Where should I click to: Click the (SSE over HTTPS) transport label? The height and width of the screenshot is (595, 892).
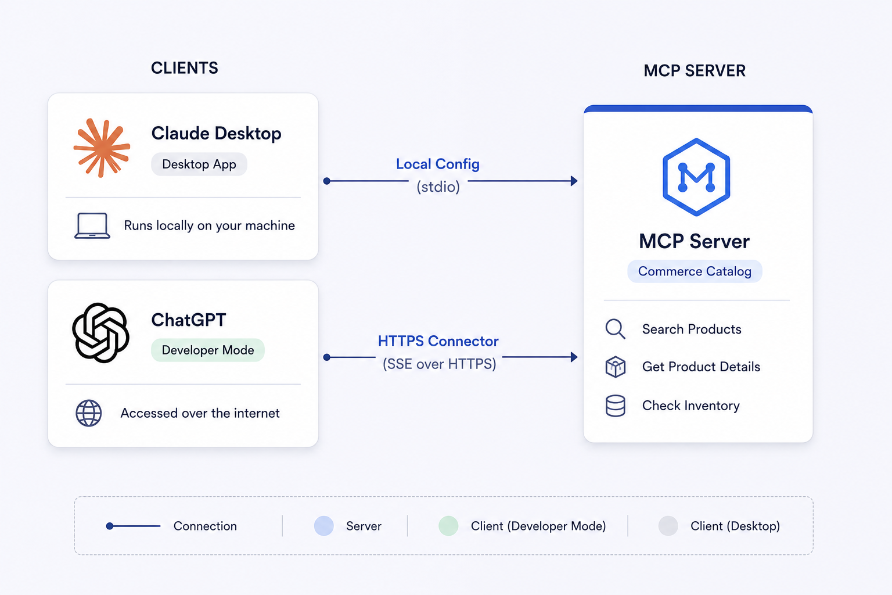click(440, 364)
